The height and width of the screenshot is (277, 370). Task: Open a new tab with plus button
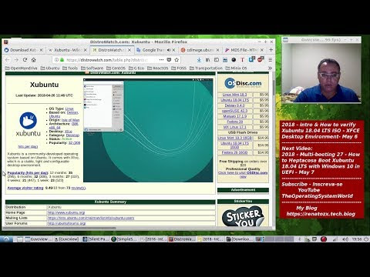(271, 50)
